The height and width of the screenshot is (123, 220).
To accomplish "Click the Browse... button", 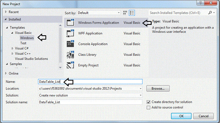I will 158,89.
